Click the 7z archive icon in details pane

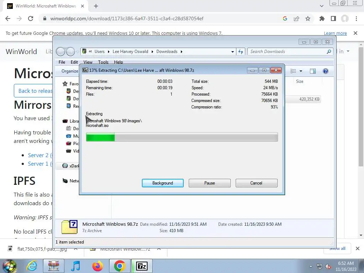(69, 227)
